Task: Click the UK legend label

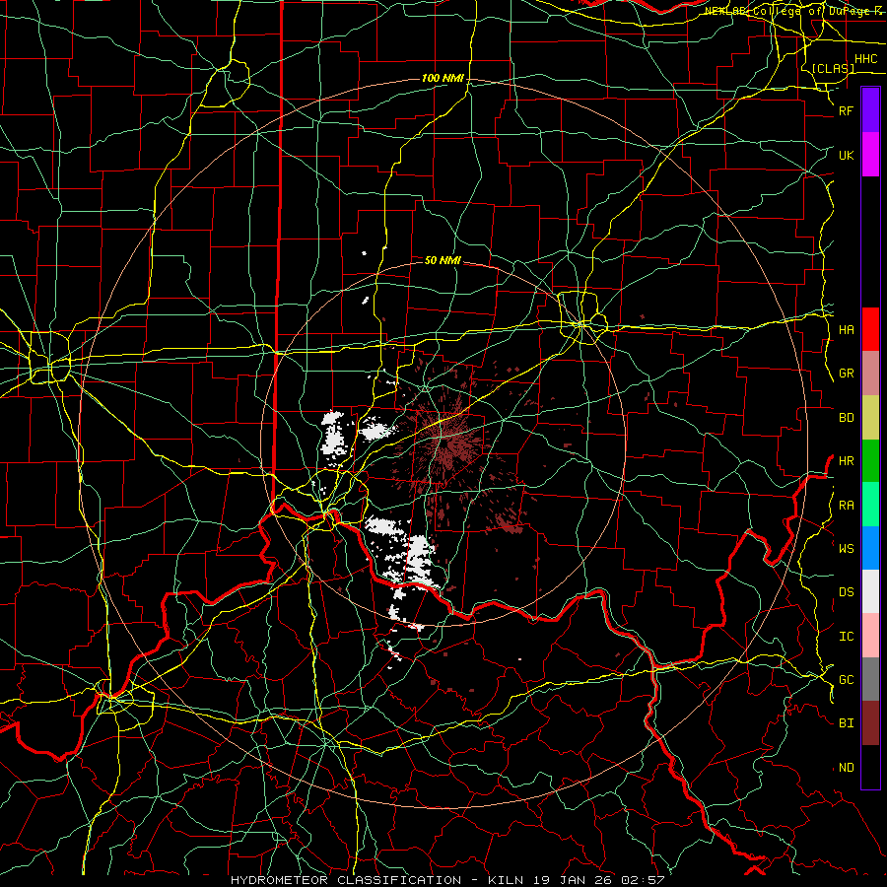Action: click(x=846, y=156)
